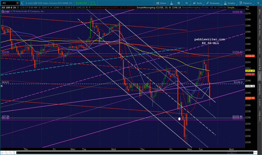Switch to Big Buttons side tab
Screen dimensions: 262x155
(260, 64)
